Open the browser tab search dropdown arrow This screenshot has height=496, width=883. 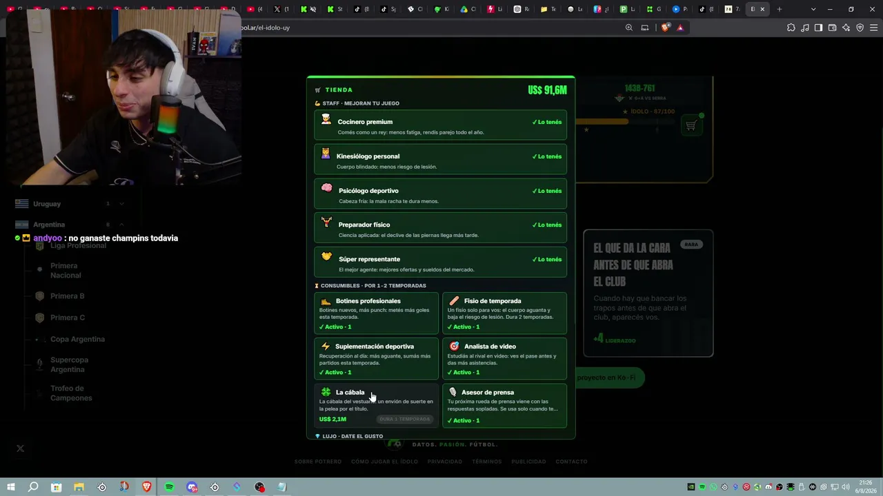tap(813, 9)
